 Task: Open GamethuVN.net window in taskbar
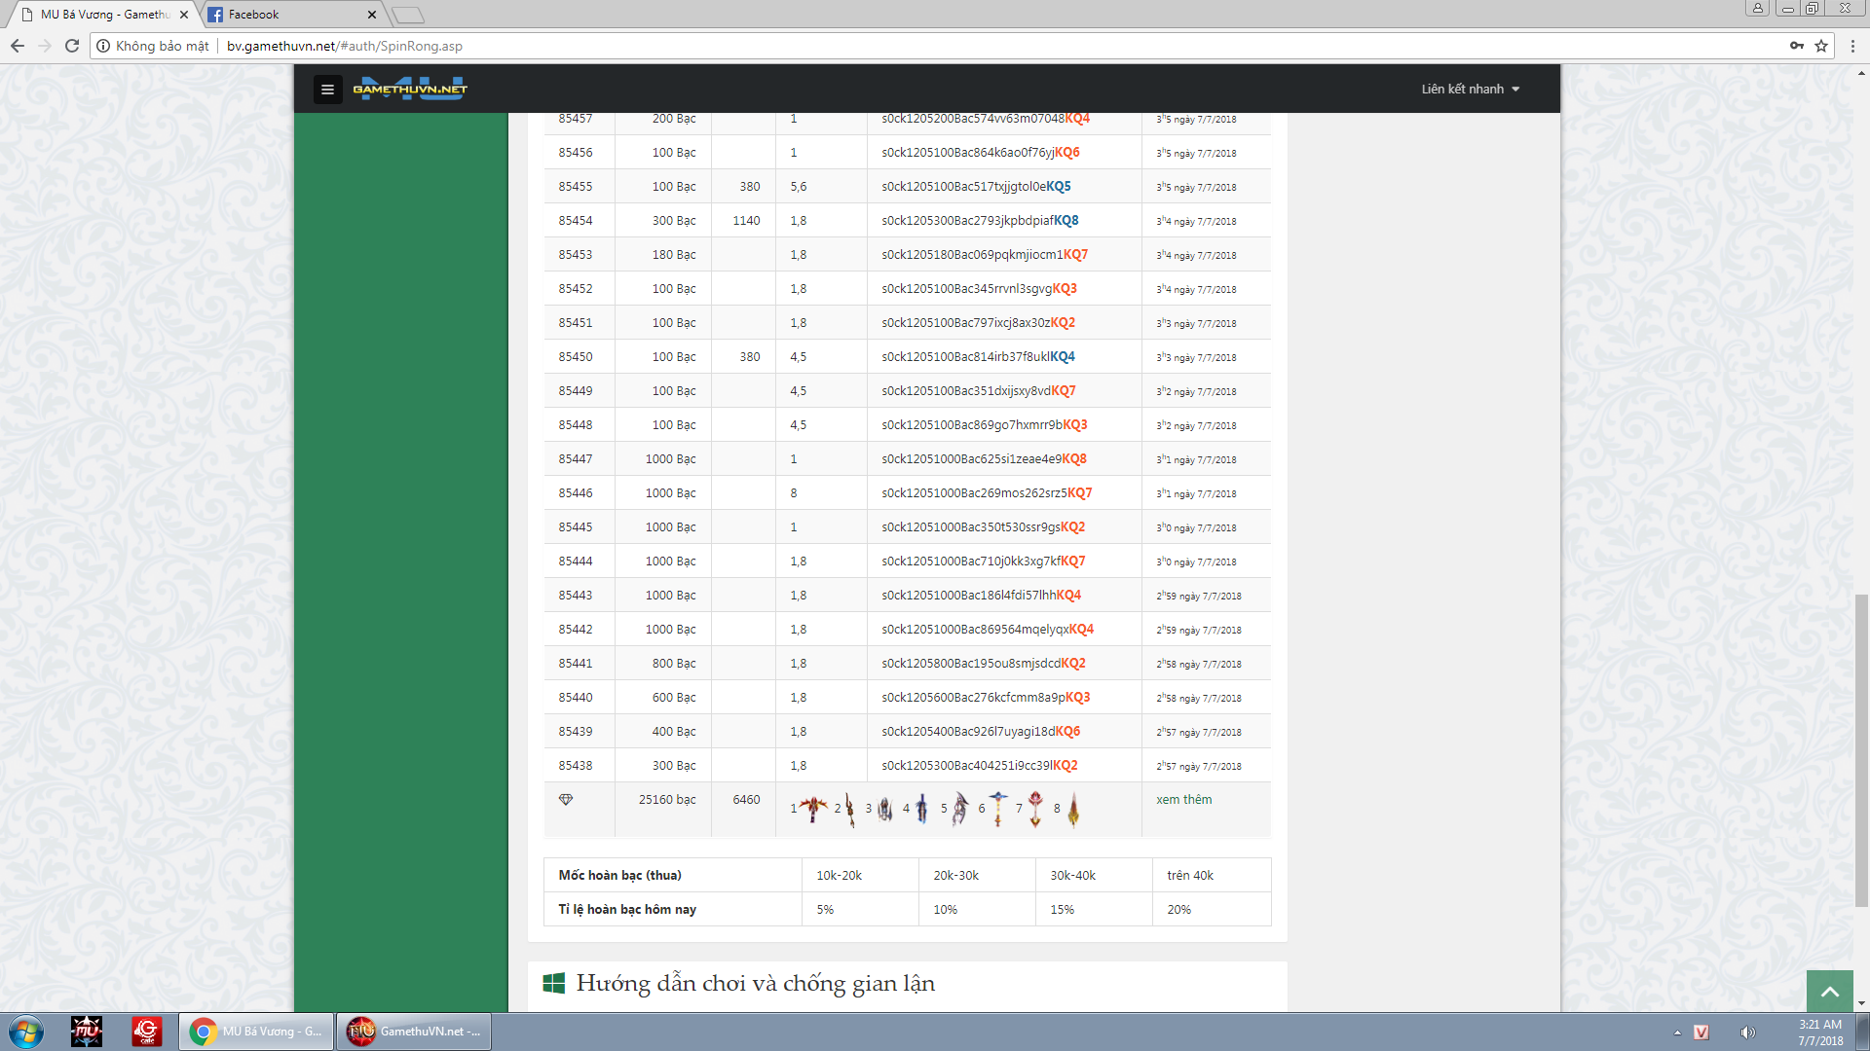(414, 1032)
